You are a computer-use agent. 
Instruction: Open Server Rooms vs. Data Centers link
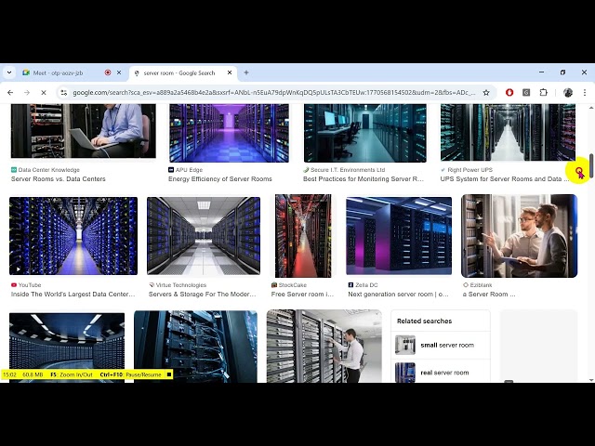(58, 179)
